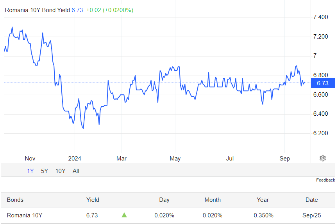
Task: Click the Romania 10Y Bond Yield chart title
Action: click(38, 10)
